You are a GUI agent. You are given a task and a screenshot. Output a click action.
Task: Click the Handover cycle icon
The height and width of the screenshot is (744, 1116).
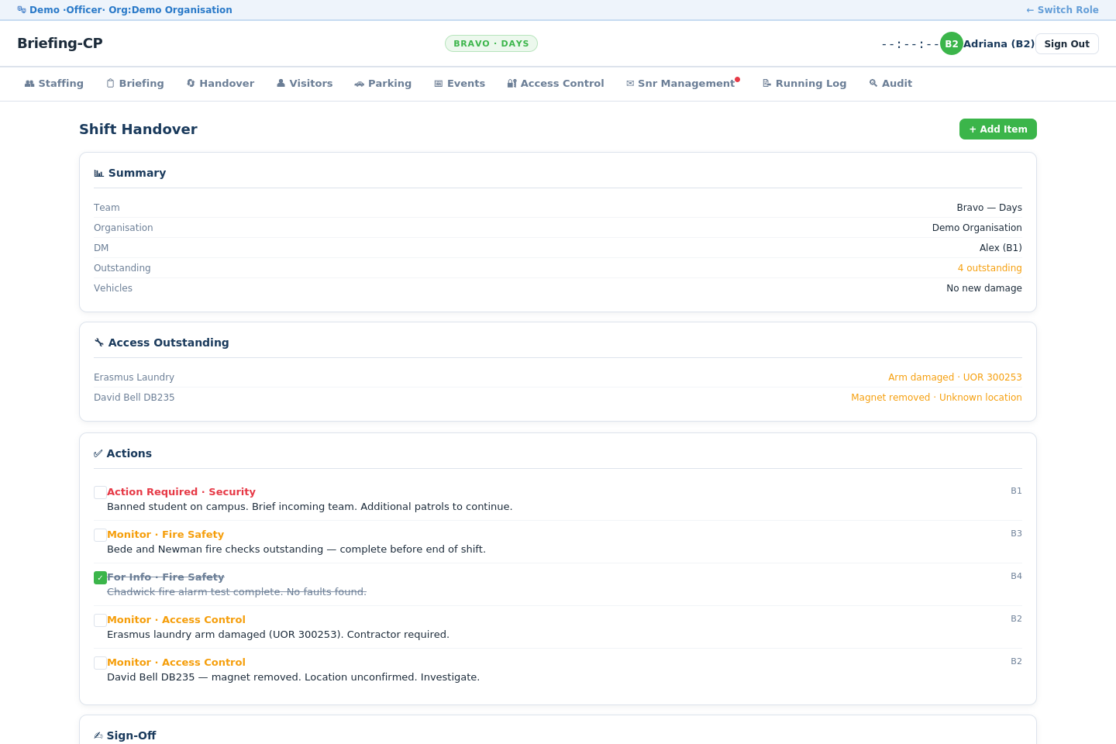click(191, 84)
